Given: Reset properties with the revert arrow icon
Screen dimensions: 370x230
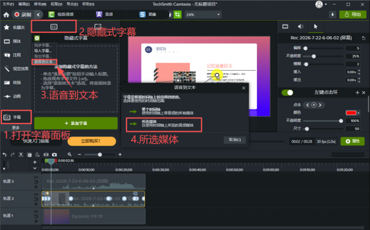Looking at the screenshot, I should (x=363, y=38).
